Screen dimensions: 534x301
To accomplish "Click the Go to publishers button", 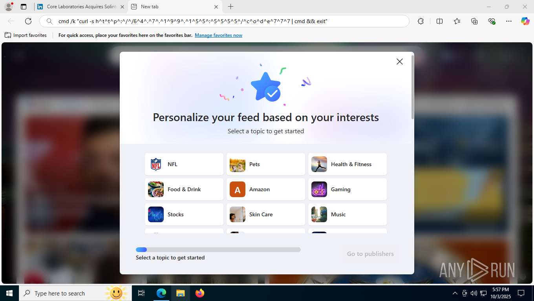I will click(370, 254).
